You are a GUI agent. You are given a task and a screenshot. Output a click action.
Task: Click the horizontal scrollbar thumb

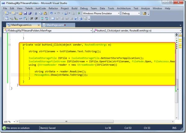pyautogui.click(x=66, y=122)
